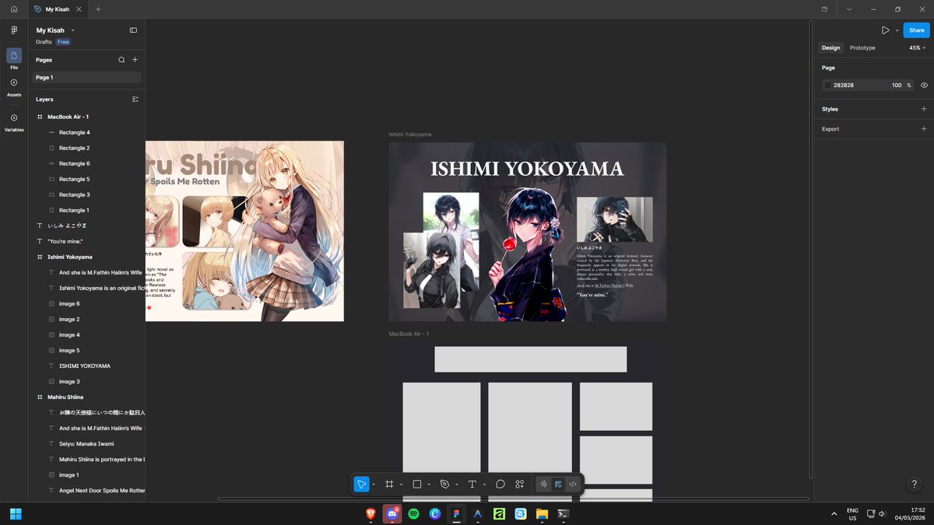The width and height of the screenshot is (934, 525).
Task: Search pages with the magnifier icon
Action: coord(121,60)
